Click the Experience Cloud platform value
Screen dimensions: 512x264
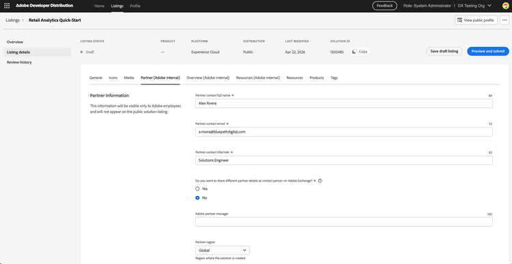[205, 52]
